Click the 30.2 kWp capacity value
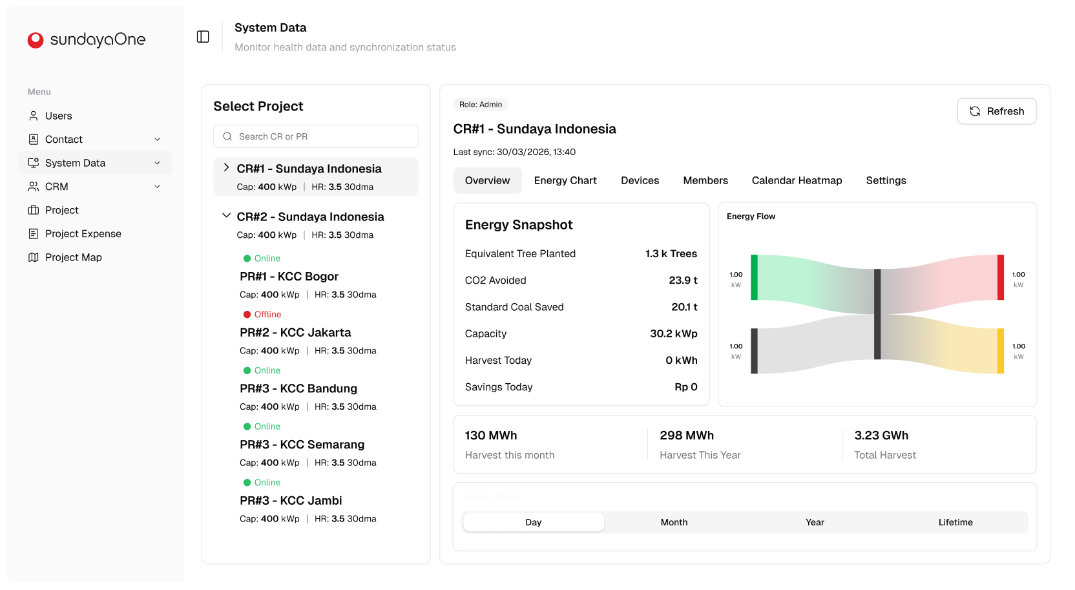The height and width of the screenshot is (590, 1075). 674,333
